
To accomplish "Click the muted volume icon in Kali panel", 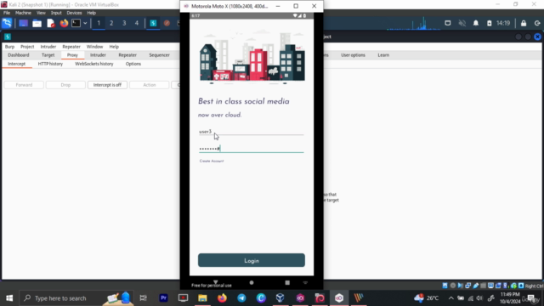I will (462, 23).
